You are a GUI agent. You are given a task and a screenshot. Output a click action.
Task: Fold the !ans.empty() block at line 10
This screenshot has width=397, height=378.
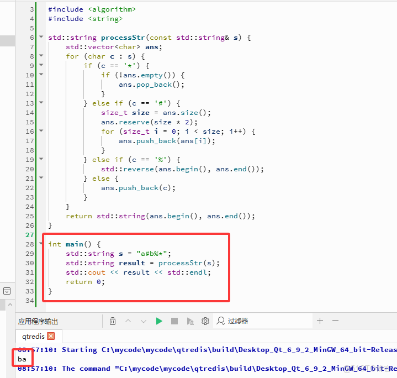41,75
